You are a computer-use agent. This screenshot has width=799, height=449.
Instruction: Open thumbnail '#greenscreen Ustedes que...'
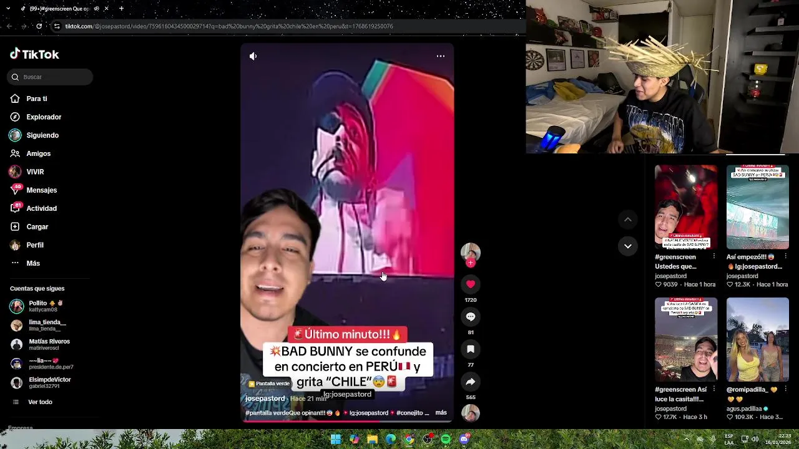[x=686, y=207]
